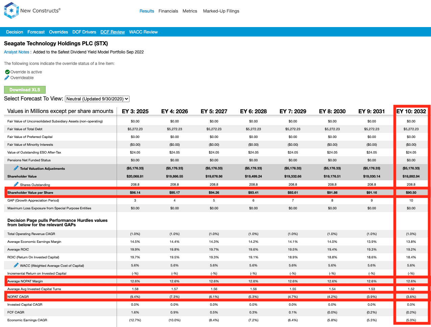Click the 1.58 Invested Capital Turns value

click(x=135, y=289)
